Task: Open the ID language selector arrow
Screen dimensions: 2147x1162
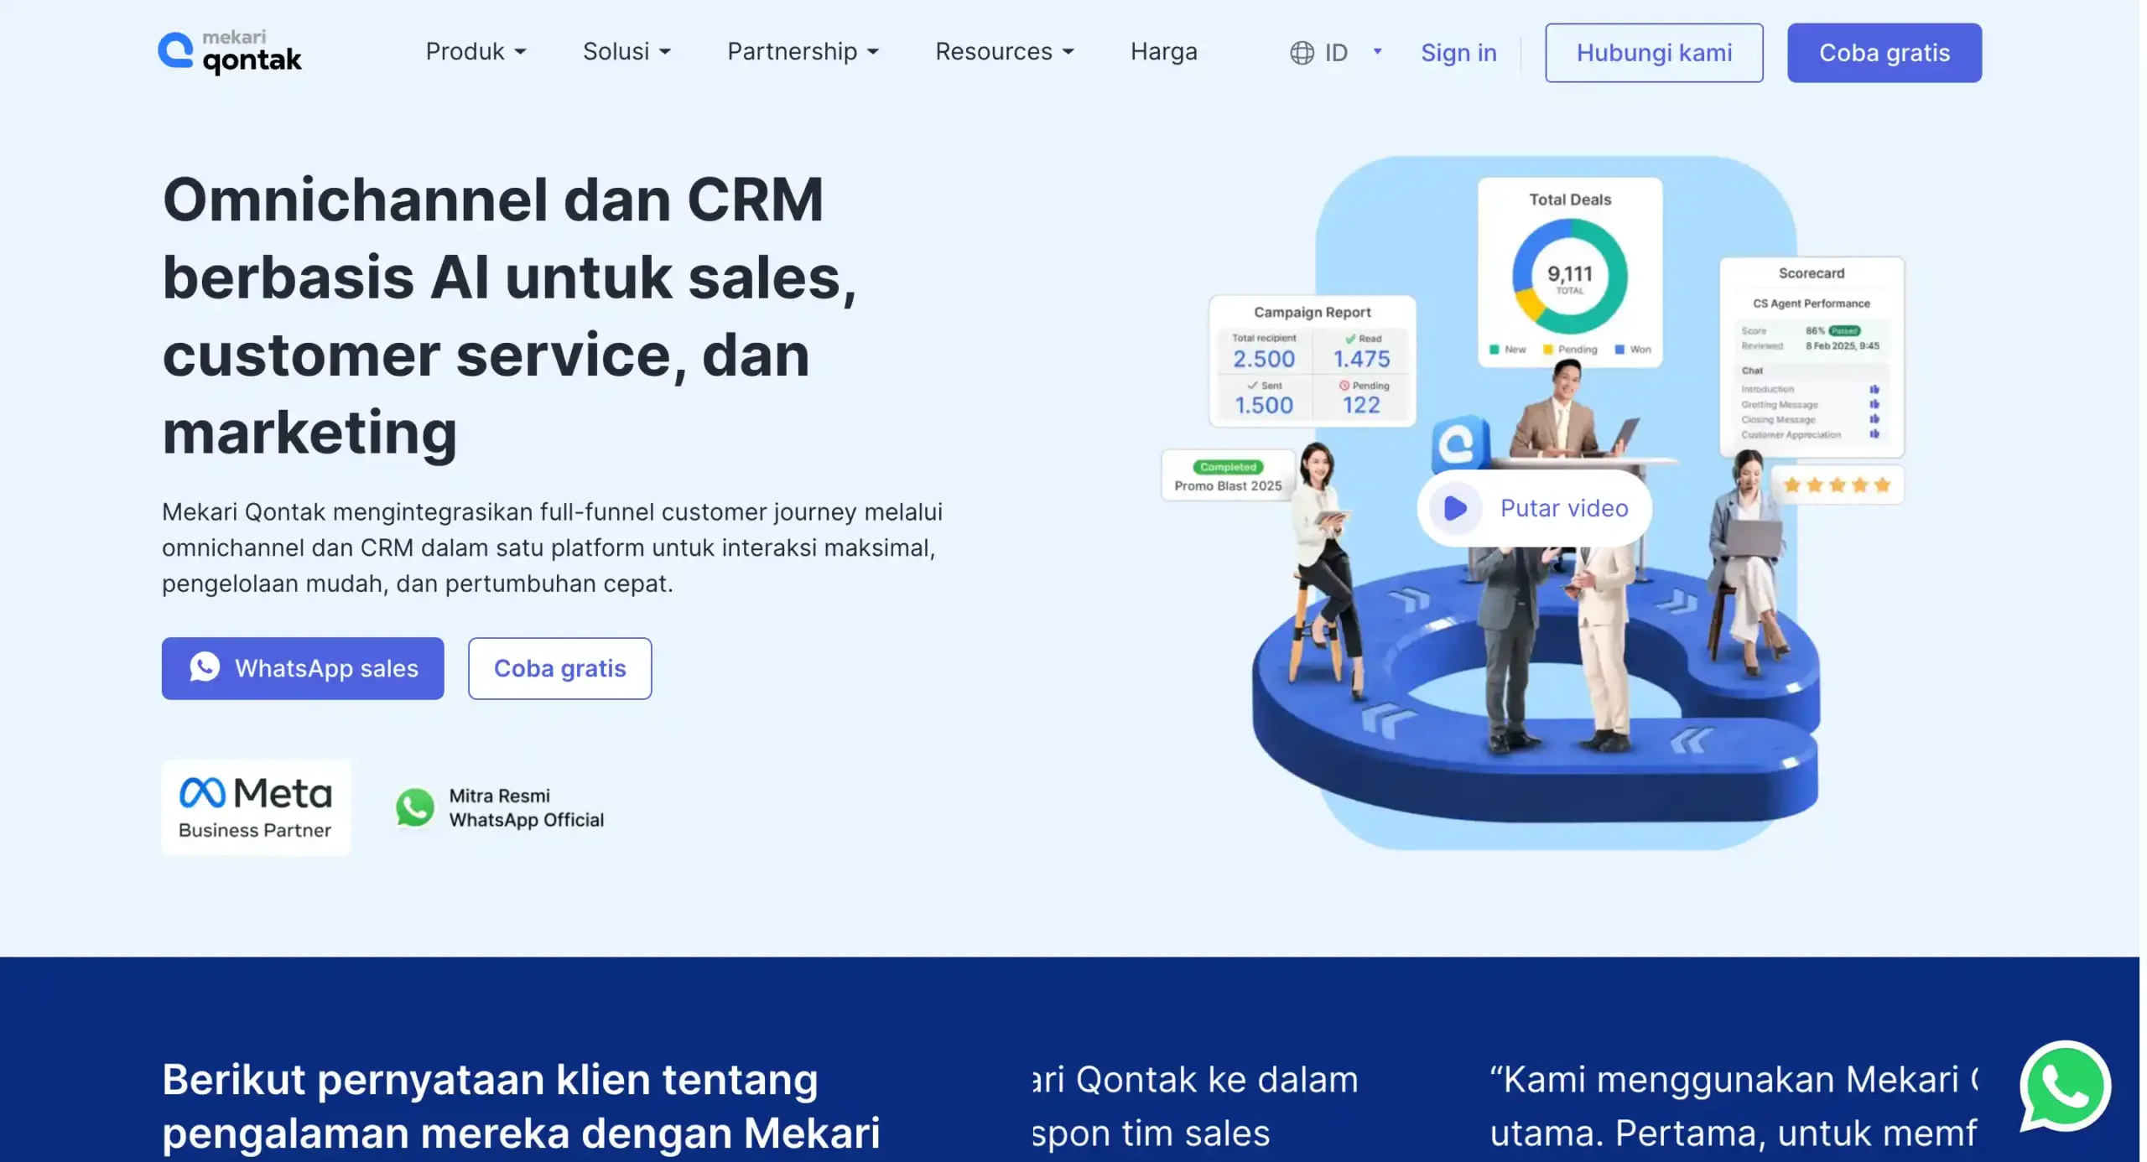Action: [1377, 52]
